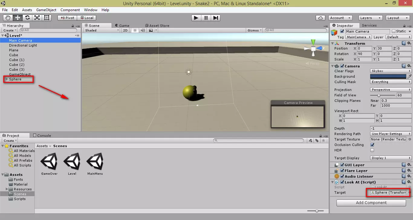The image size is (413, 220).
Task: Select the MainMenu scene asset
Action: tap(95, 163)
